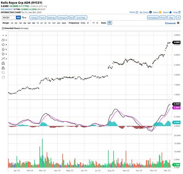Screen dimensions: 183x174
Task: Click the Watch star icon
Action: (x=171, y=12)
